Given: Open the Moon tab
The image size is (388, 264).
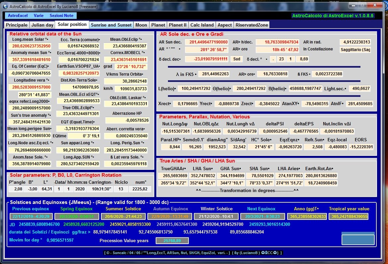Looking at the screenshot, I should pos(141,25).
